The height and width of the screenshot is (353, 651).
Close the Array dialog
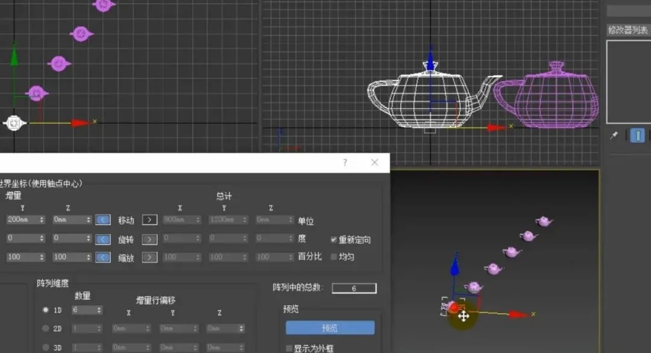pyautogui.click(x=374, y=162)
